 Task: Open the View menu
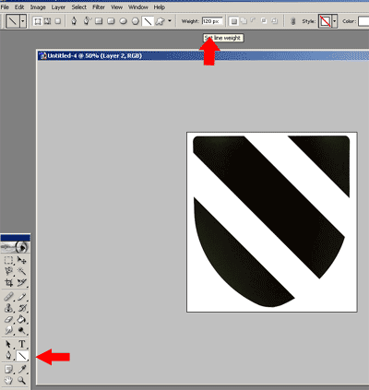pyautogui.click(x=116, y=6)
